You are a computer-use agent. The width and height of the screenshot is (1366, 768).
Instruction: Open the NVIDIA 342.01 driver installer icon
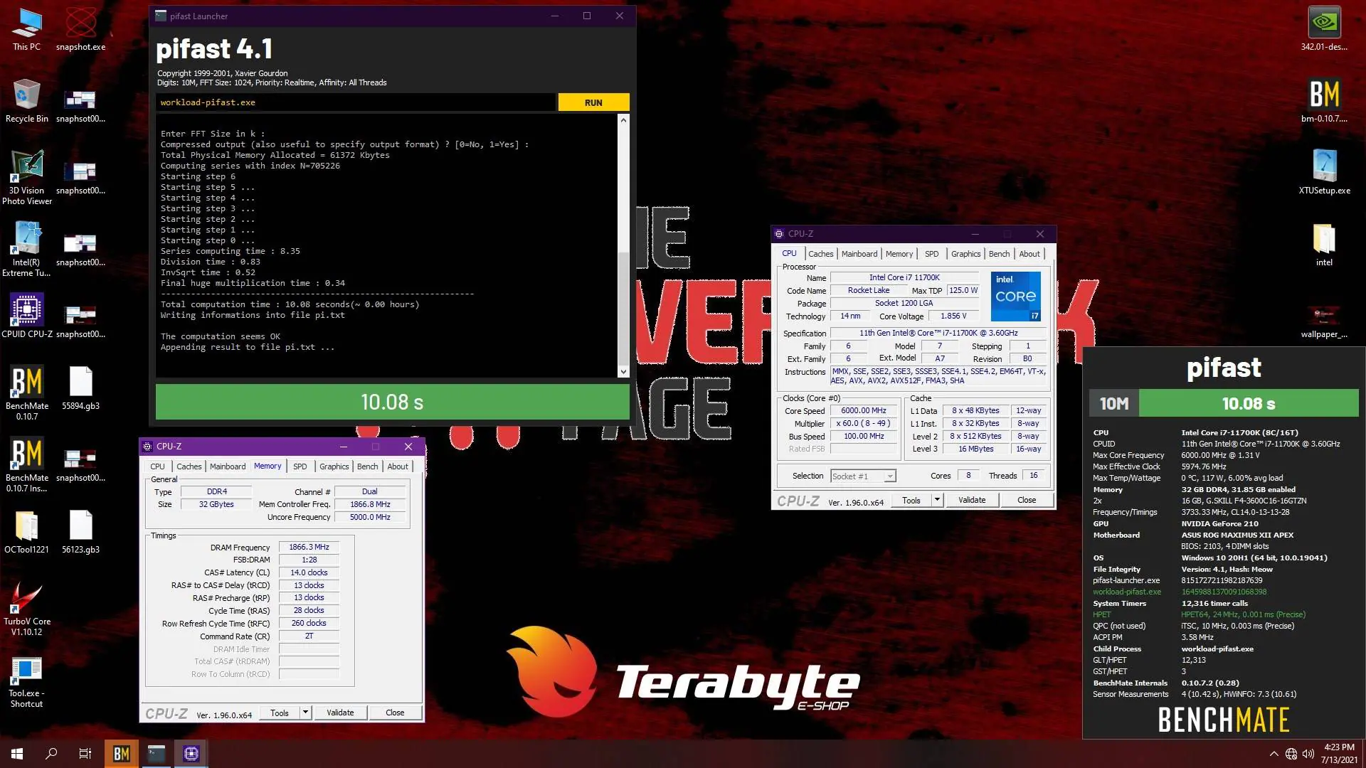coord(1324,30)
